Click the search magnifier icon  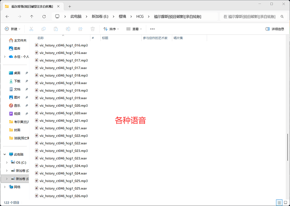coord(282,17)
